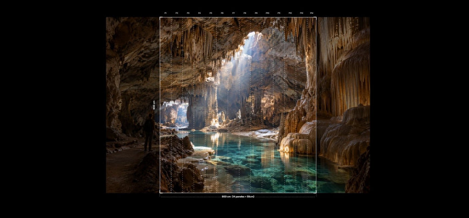Click the vertical height dimension label
Image resolution: width=469 pixels, height=218 pixels.
[x=154, y=105]
